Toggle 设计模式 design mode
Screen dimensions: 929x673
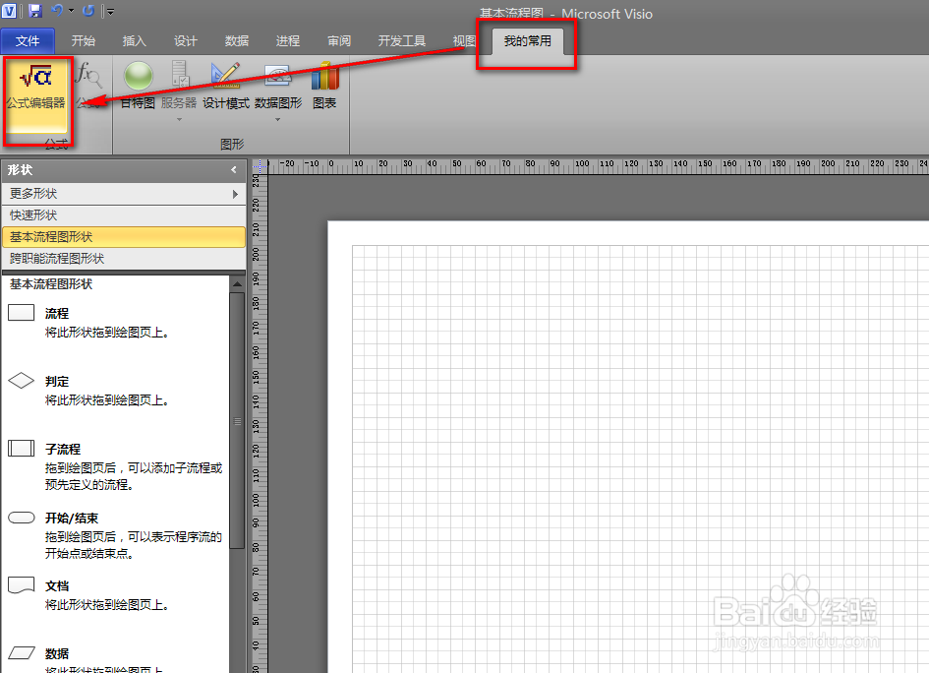[226, 87]
